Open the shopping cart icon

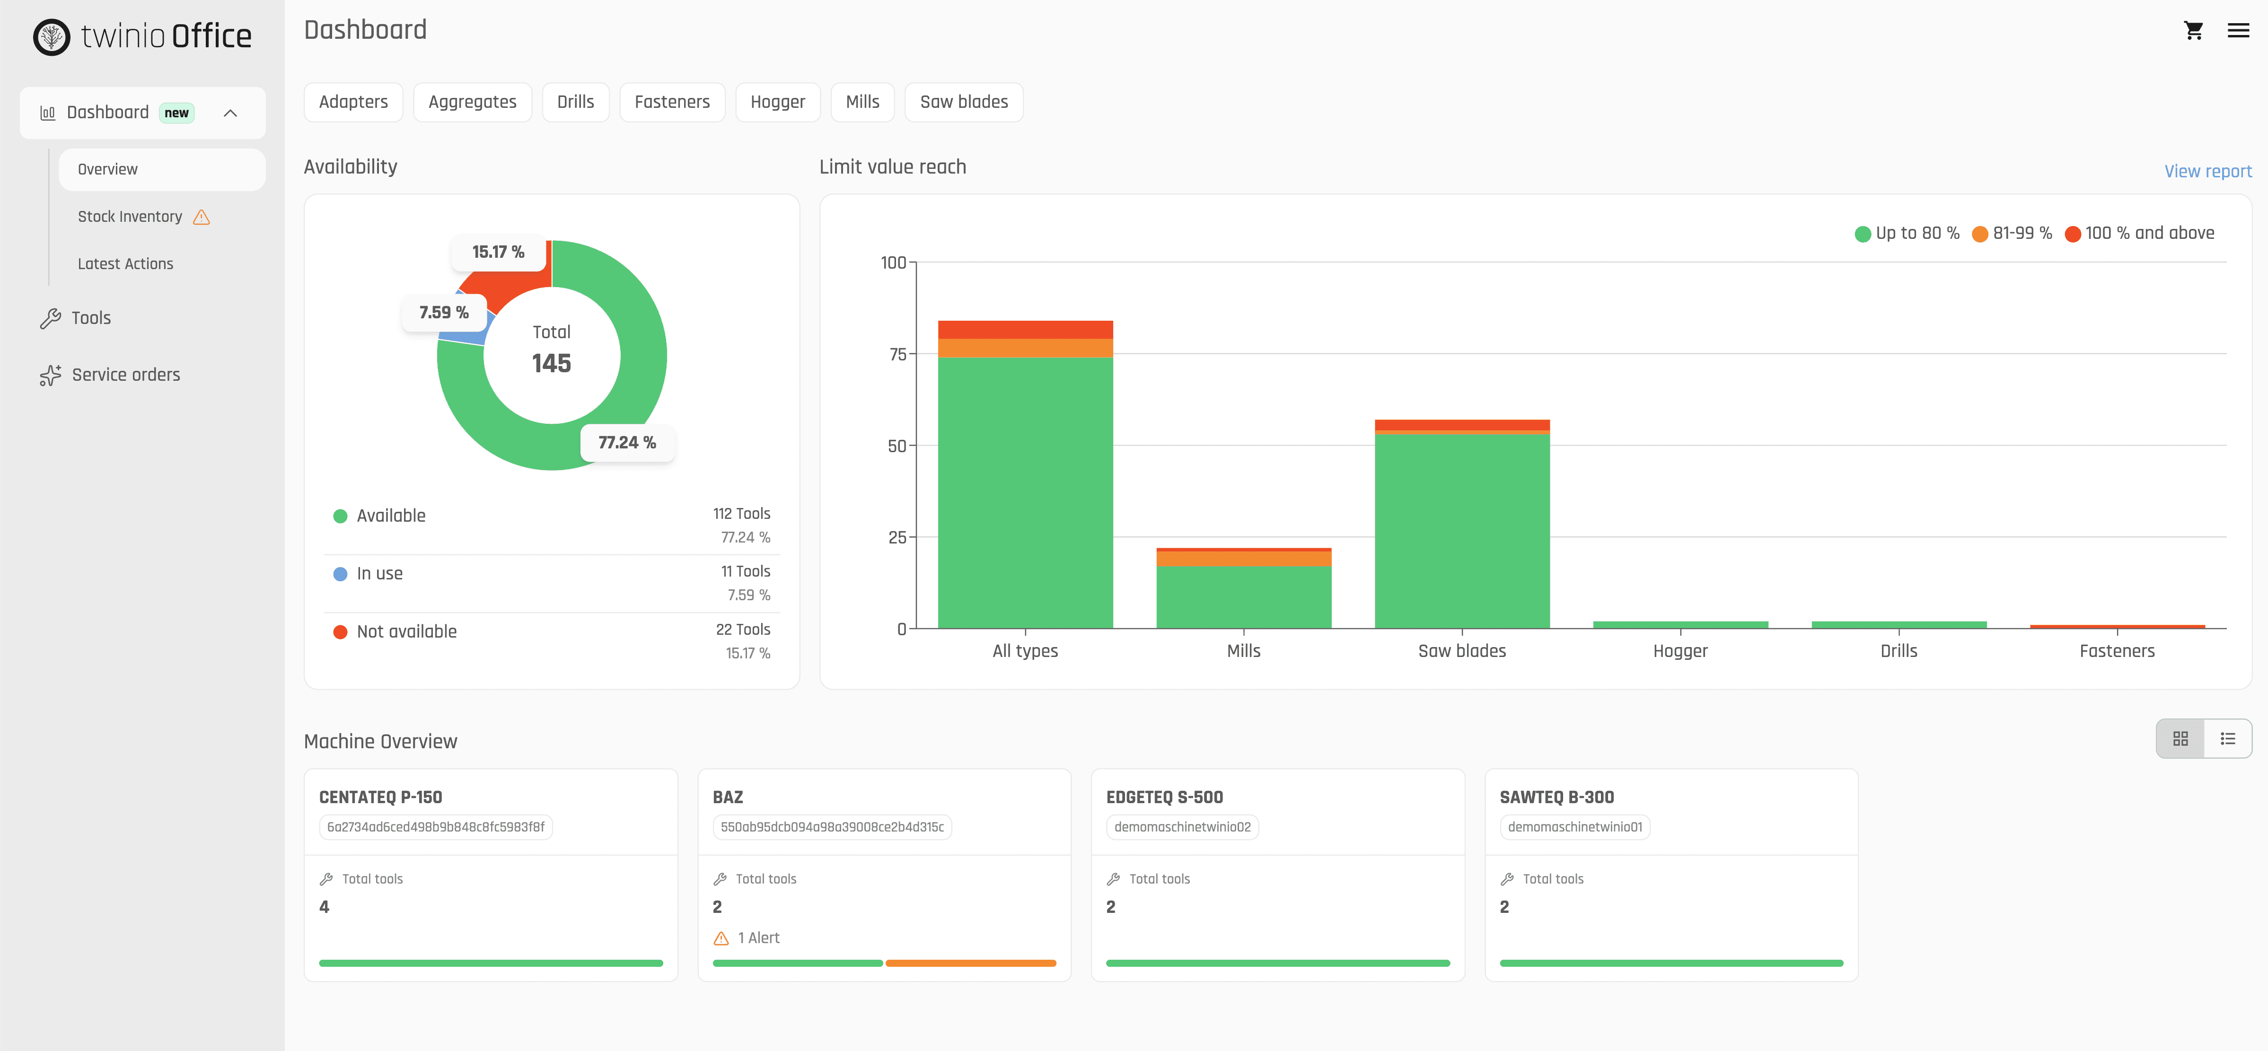[x=2193, y=31]
